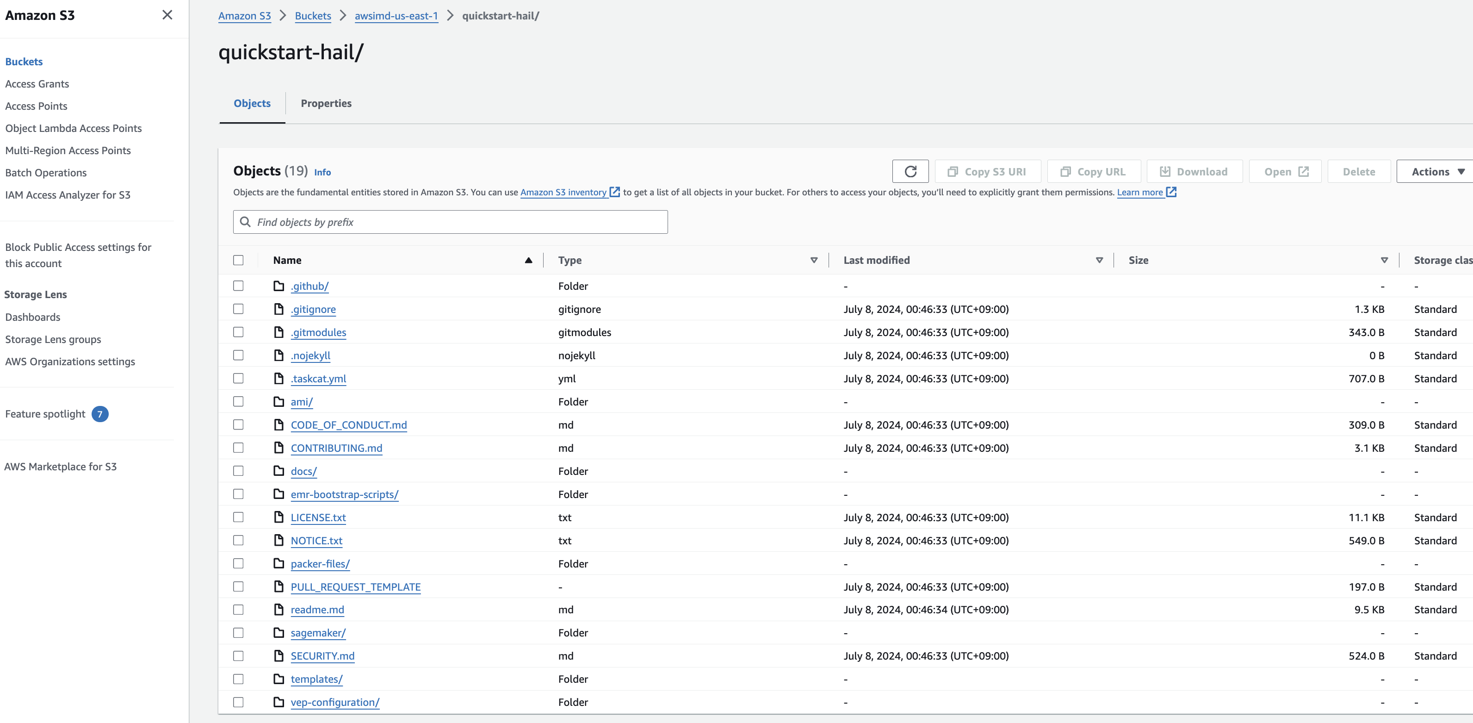
Task: Click the file icon beside LICENSE.txt
Action: click(x=279, y=517)
